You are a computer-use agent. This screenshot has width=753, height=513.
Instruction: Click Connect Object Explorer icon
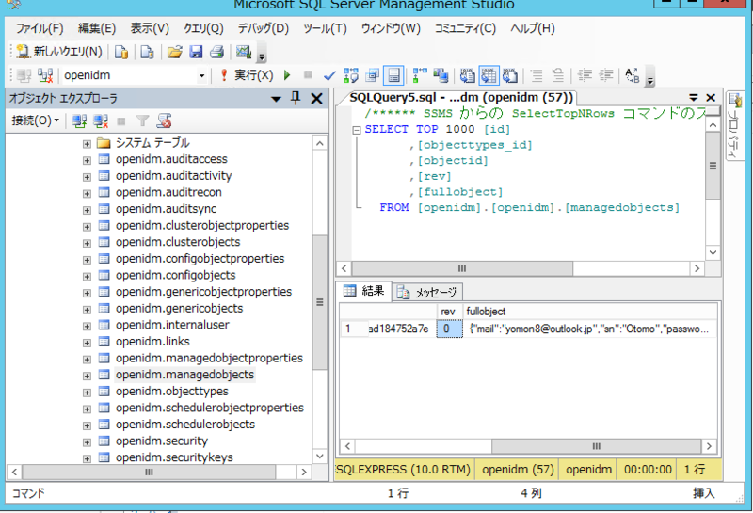79,120
